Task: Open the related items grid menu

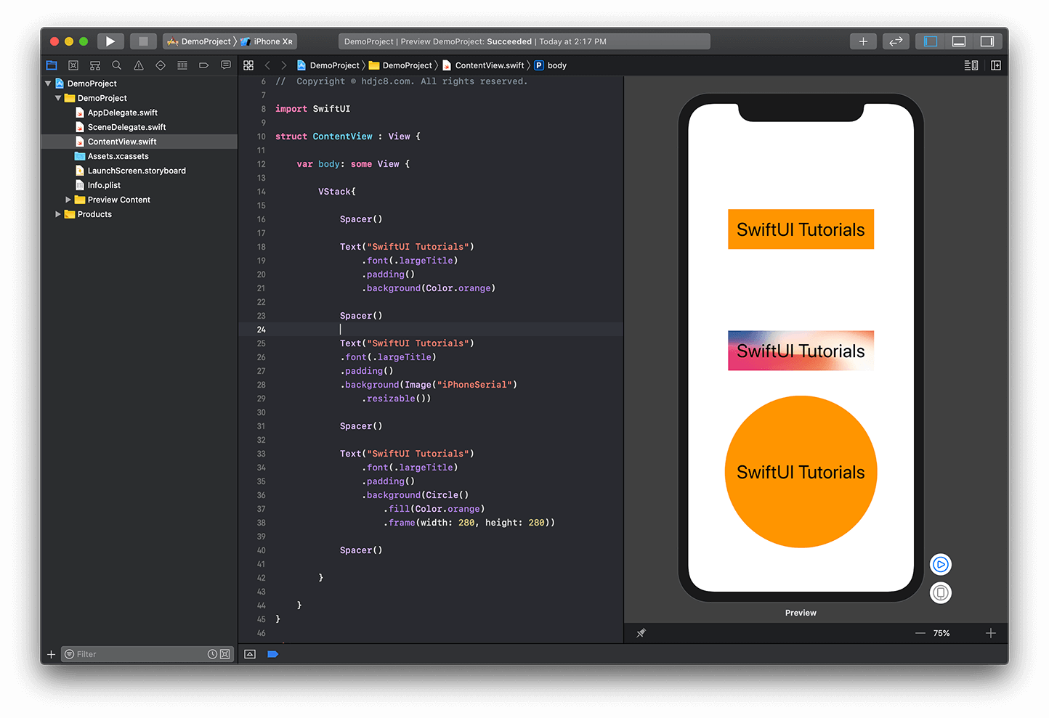Action: point(248,65)
